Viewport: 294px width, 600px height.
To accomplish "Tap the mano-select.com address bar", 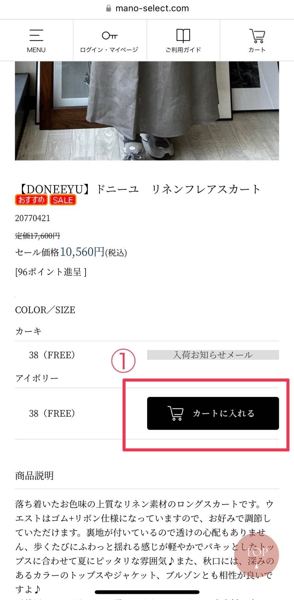I will pos(147,8).
